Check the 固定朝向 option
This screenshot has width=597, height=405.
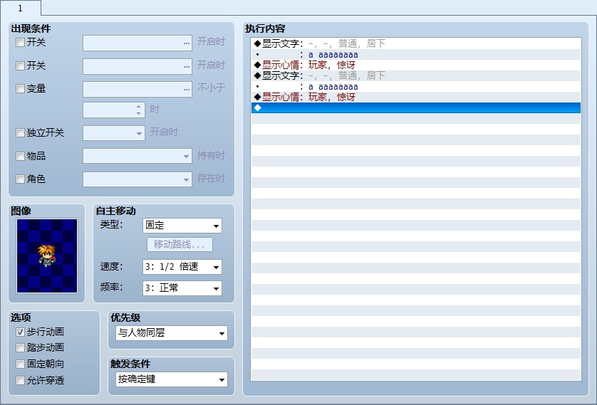(20, 364)
